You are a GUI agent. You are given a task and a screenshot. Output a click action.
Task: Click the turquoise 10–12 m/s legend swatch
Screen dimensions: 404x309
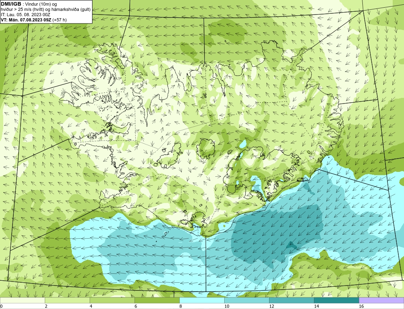(x=246, y=300)
